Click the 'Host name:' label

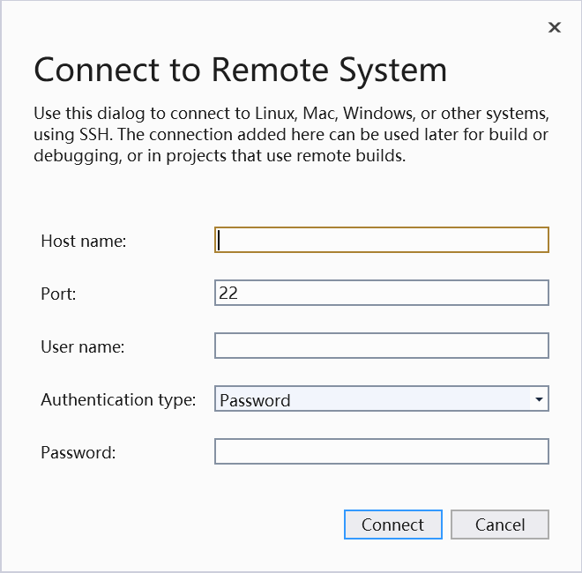[84, 241]
